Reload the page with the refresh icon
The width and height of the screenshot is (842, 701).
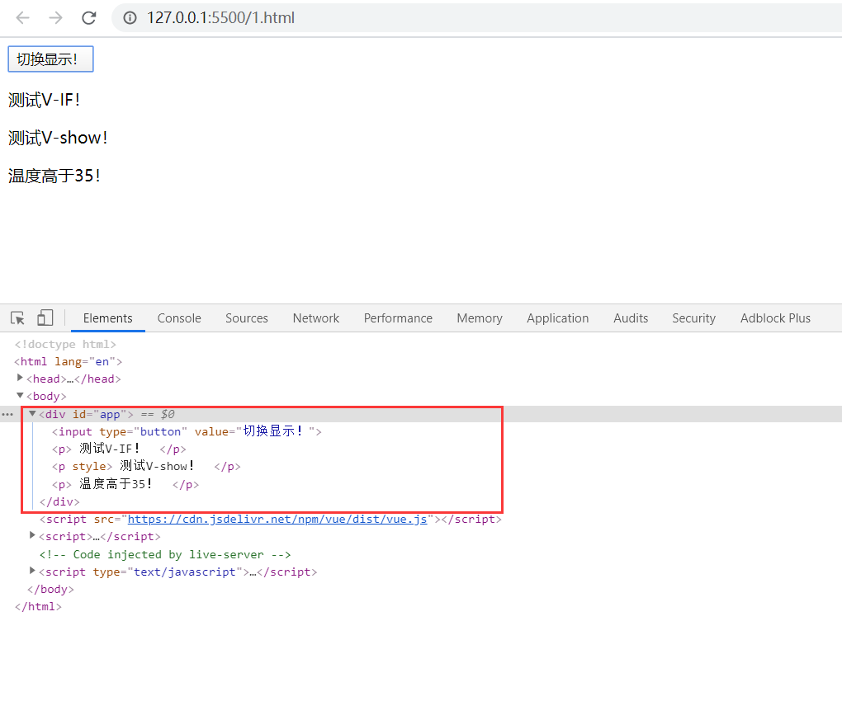pos(88,17)
